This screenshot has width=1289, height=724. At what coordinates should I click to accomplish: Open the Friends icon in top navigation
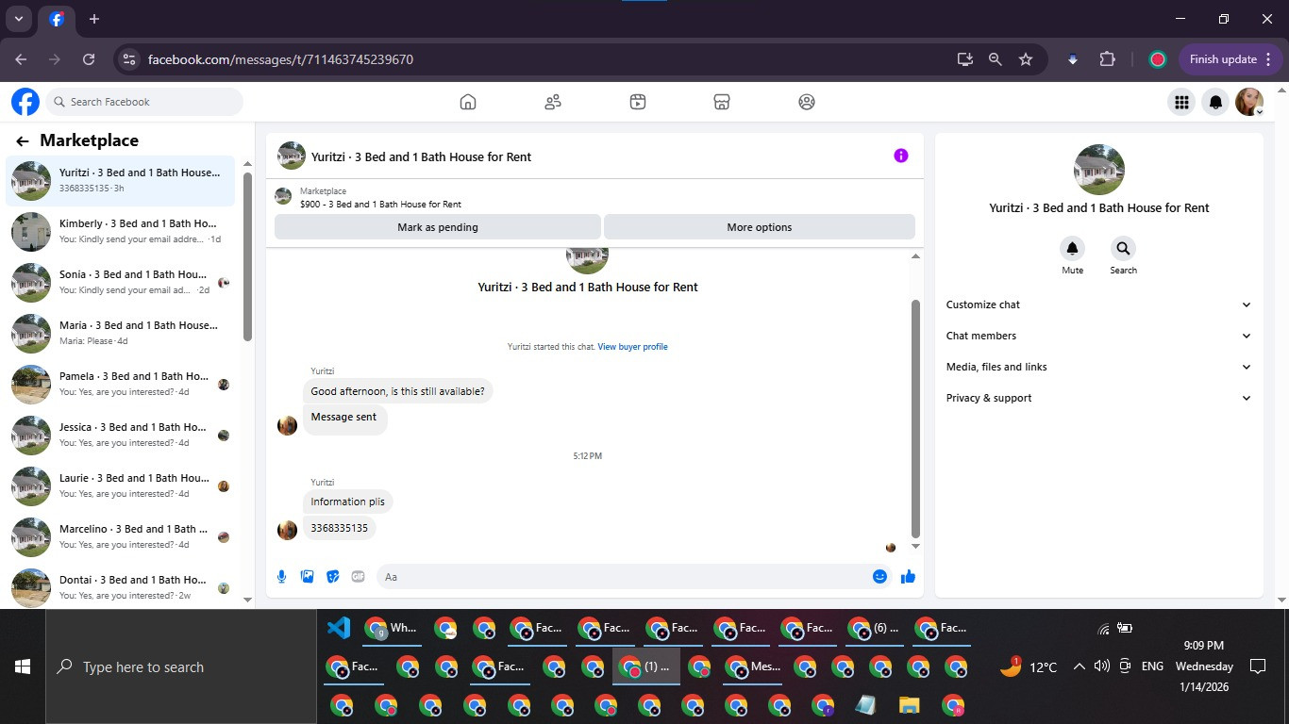[553, 102]
